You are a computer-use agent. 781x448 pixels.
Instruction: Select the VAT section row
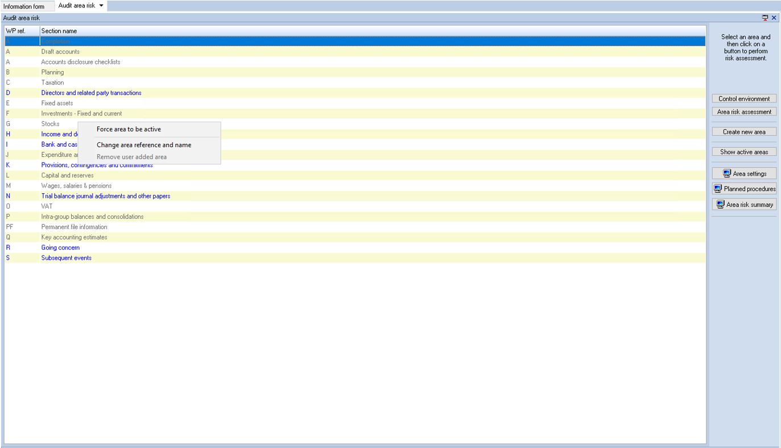[x=355, y=206]
